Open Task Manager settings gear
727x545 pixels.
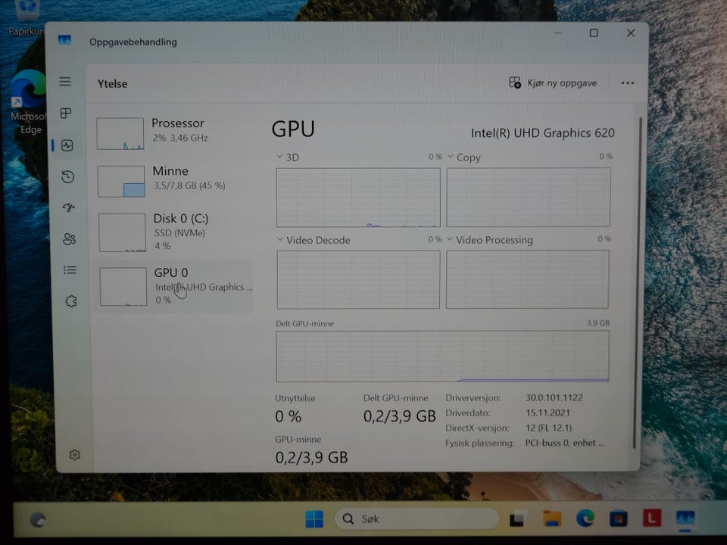click(x=75, y=455)
